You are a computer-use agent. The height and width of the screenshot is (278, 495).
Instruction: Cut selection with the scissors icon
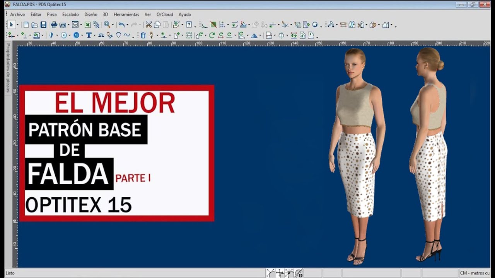tap(148, 25)
